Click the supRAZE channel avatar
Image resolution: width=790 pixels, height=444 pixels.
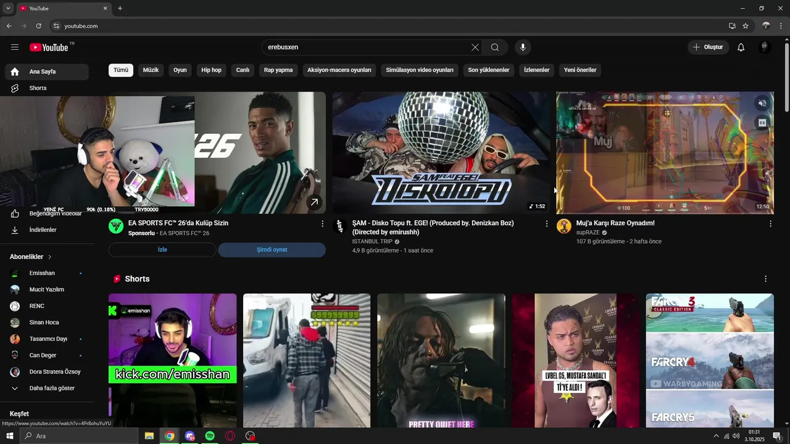click(x=564, y=226)
